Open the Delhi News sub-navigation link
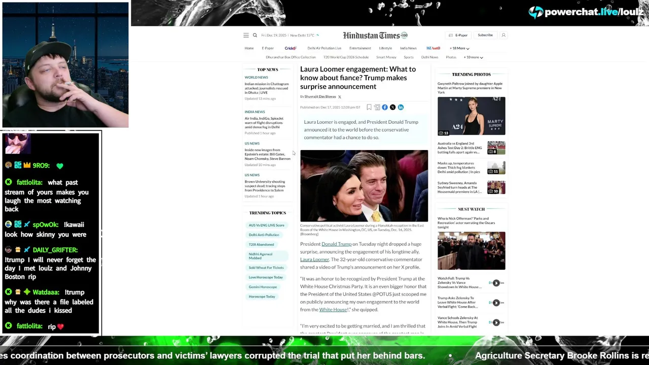Image resolution: width=649 pixels, height=365 pixels. coord(429,57)
